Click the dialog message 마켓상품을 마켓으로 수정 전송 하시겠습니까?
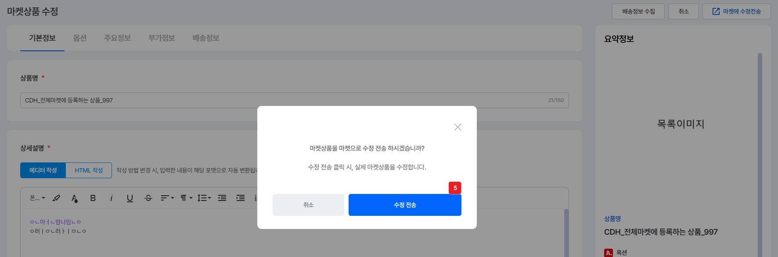 point(367,148)
